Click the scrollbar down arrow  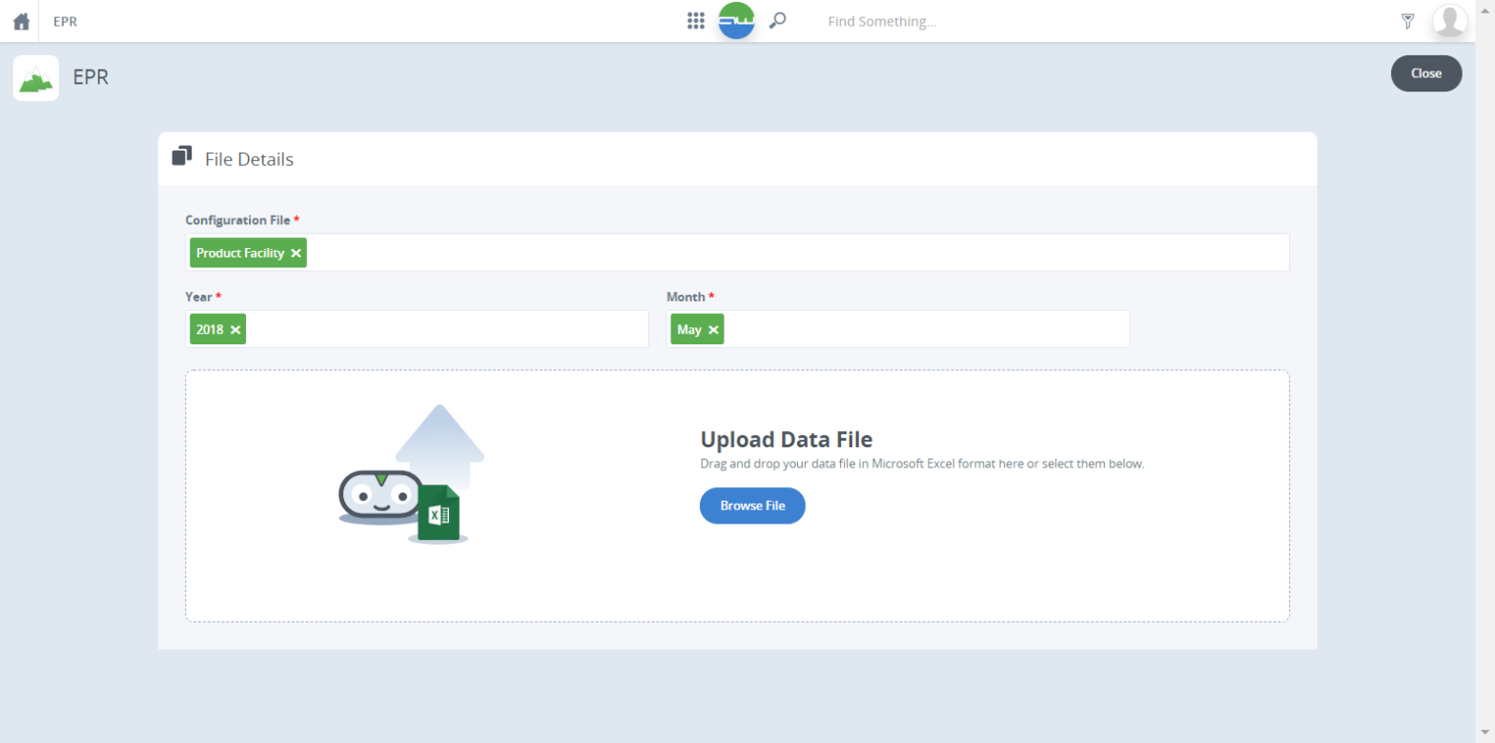click(x=1485, y=733)
